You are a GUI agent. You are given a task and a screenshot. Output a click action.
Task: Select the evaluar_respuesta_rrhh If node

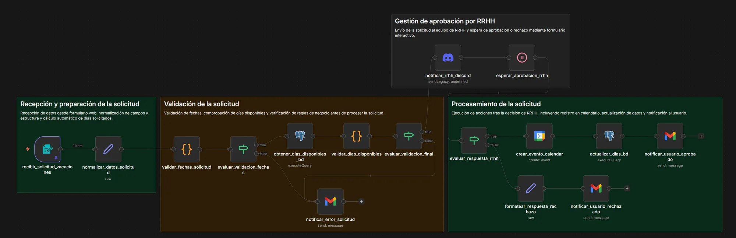474,140
